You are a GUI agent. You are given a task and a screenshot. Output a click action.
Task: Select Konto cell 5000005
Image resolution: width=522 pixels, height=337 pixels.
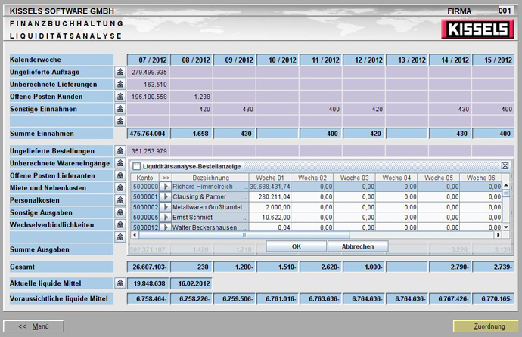[145, 218]
